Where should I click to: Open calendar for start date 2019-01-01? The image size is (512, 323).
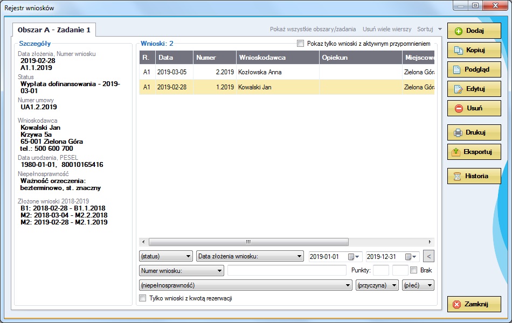[354, 257]
